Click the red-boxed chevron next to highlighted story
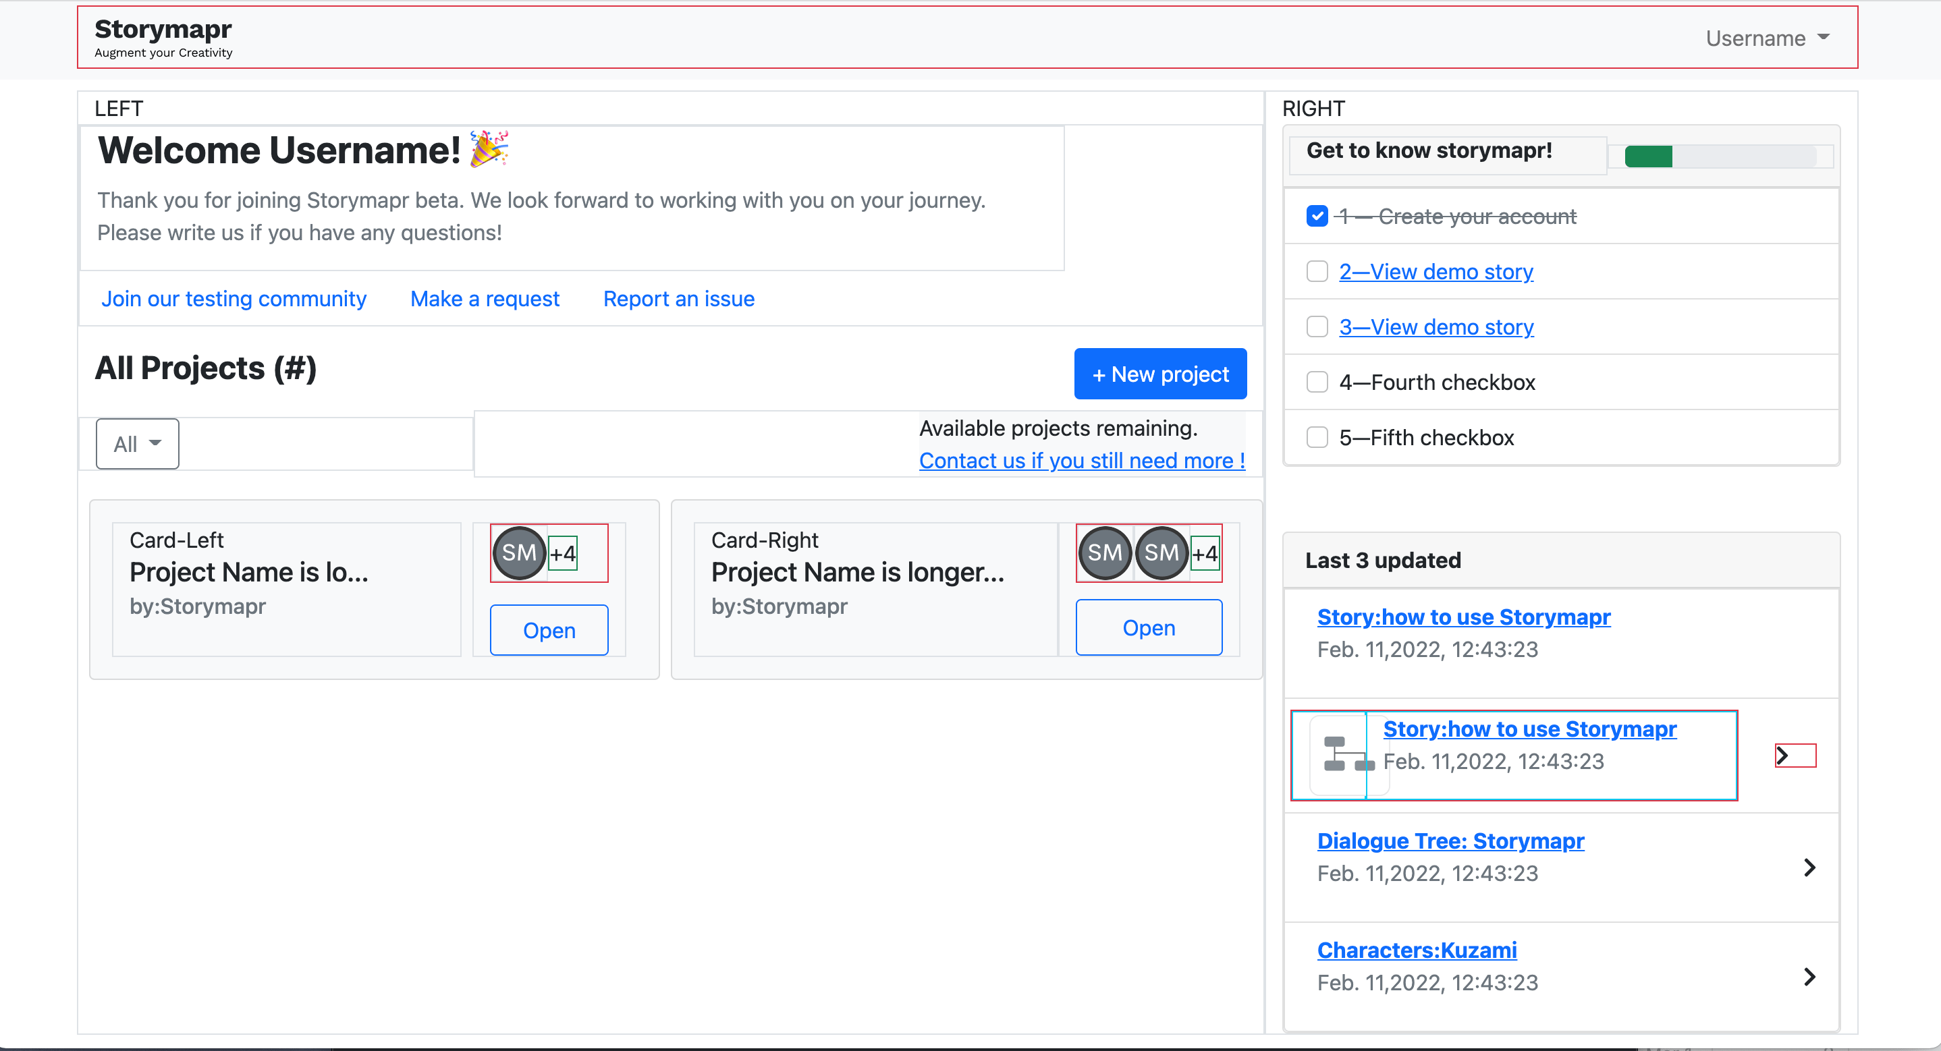The width and height of the screenshot is (1941, 1051). (x=1796, y=756)
